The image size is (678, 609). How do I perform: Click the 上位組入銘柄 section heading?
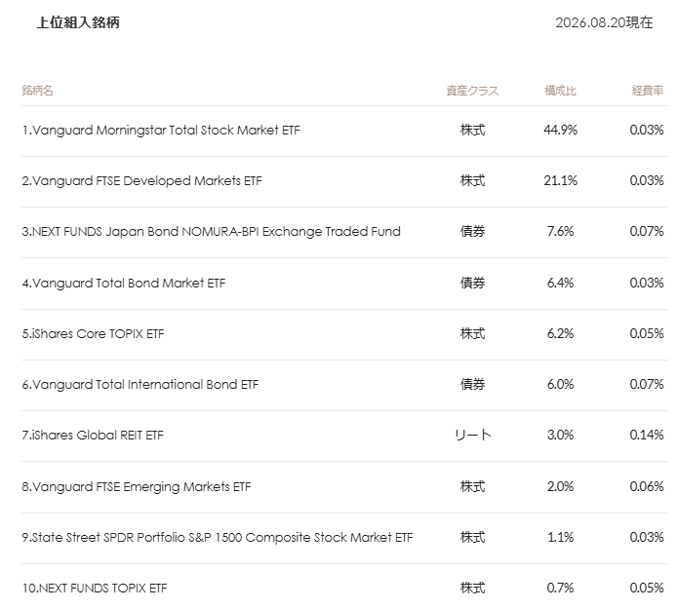coord(78,22)
